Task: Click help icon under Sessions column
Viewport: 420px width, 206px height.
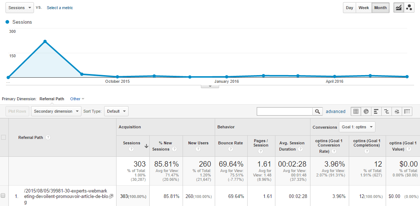Action: click(x=131, y=149)
